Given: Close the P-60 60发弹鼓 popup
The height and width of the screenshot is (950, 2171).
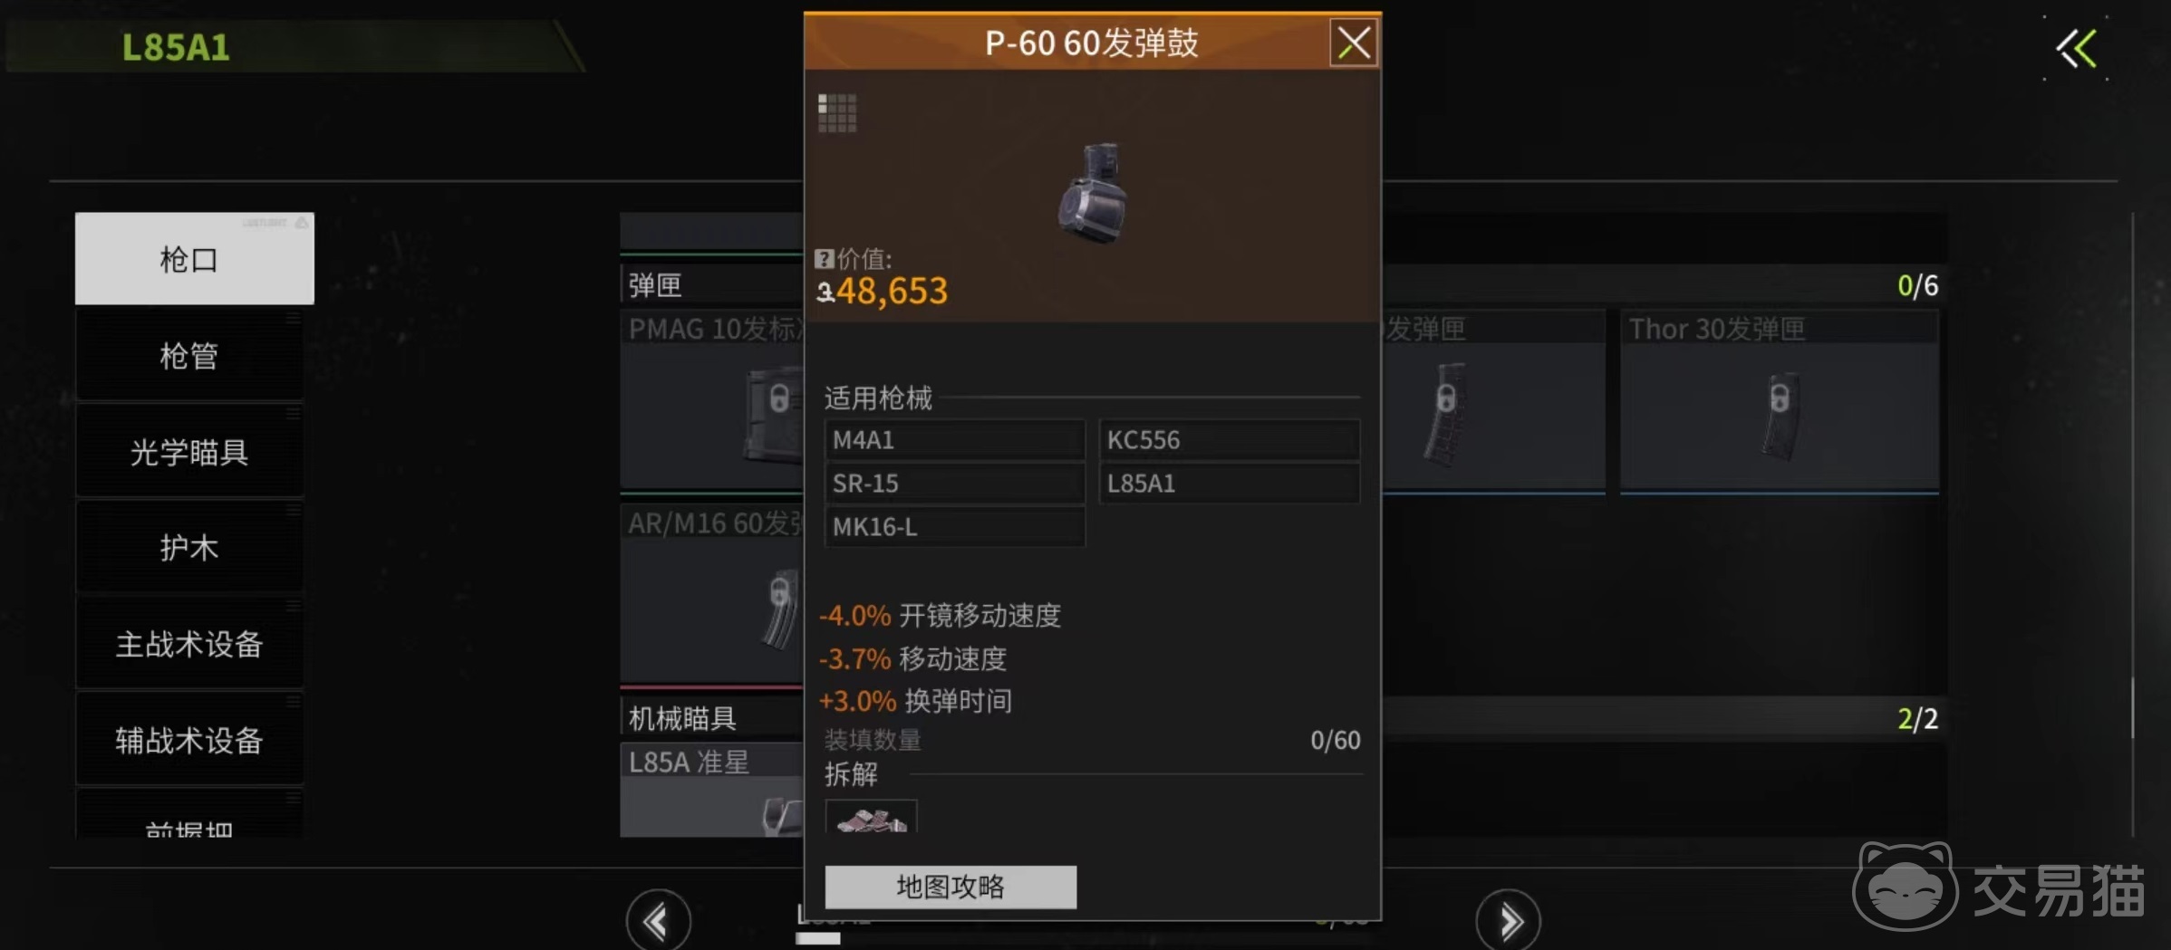Looking at the screenshot, I should click(x=1354, y=43).
